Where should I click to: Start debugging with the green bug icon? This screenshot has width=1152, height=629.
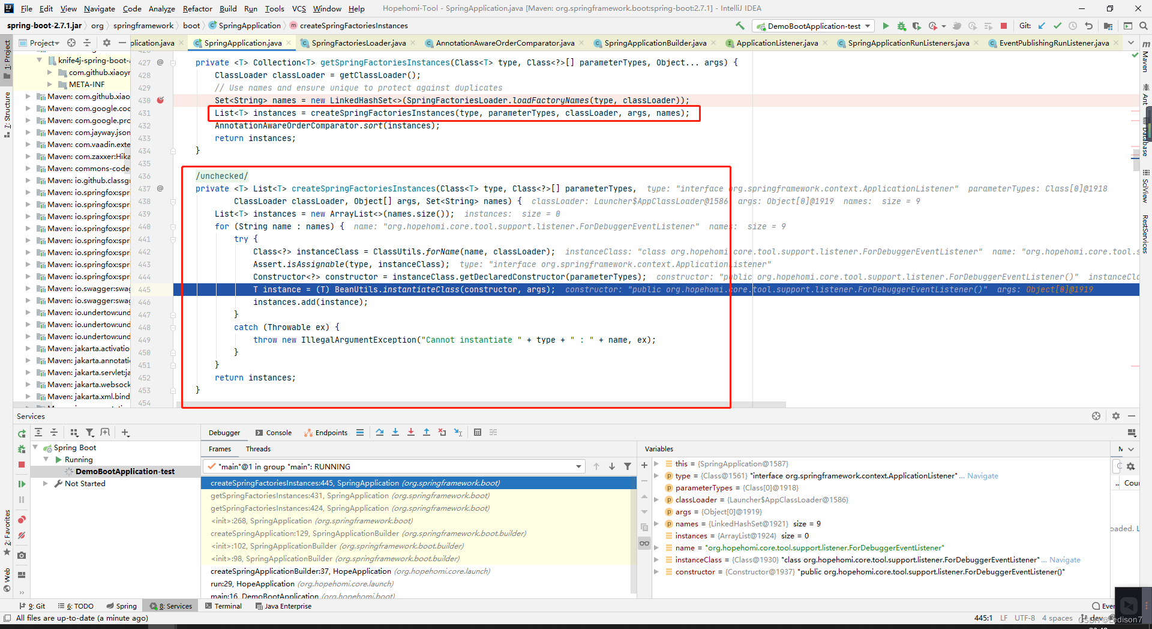(901, 26)
